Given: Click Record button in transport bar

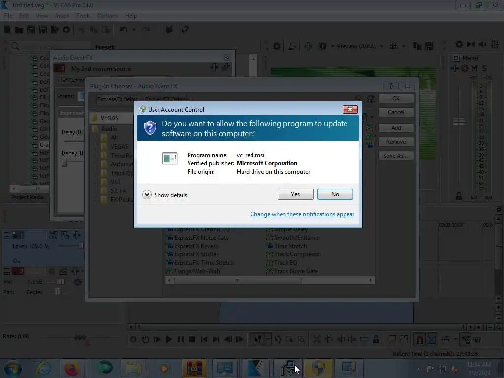Looking at the screenshot, I should click(x=133, y=339).
